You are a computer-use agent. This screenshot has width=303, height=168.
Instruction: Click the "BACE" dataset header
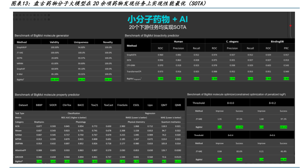click(81, 105)
